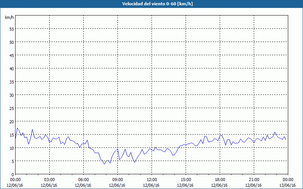Click the 12/06/16 date under 12:00
The width and height of the screenshot is (303, 189).
(151, 185)
